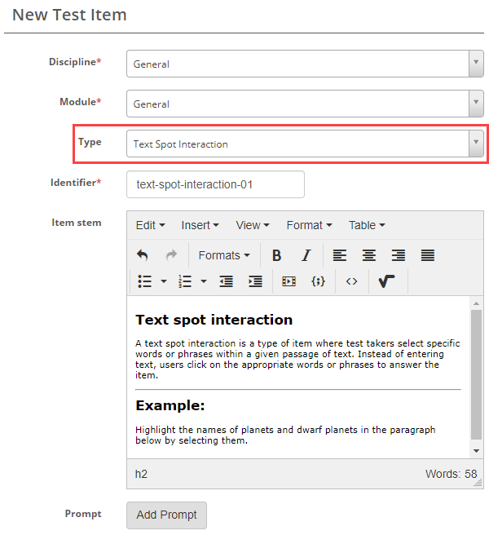Open the Insert menu

click(x=200, y=225)
